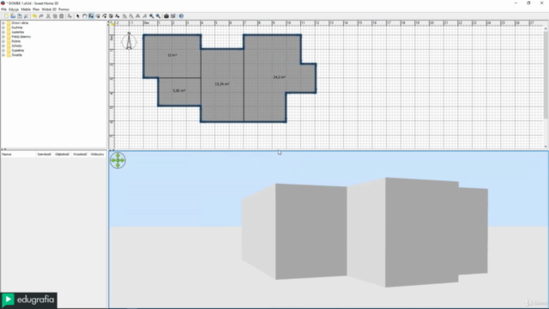Screen dimensions: 549x309
Task: Select the arrow Select mode tool
Action: coord(78,16)
